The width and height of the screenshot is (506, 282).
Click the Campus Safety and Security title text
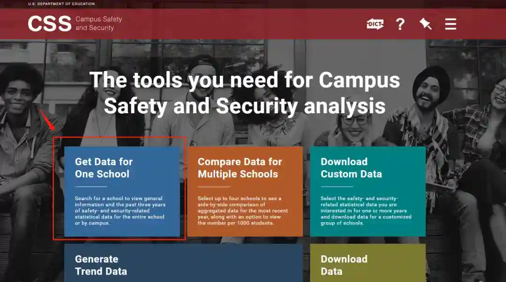pyautogui.click(x=99, y=23)
